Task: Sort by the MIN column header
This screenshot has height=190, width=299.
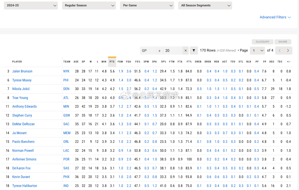Action: pyautogui.click(x=104, y=62)
